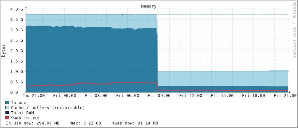Screen dimensions: 298x128
Task: Click the Total RAM legend swatch
Action: pyautogui.click(x=7, y=113)
